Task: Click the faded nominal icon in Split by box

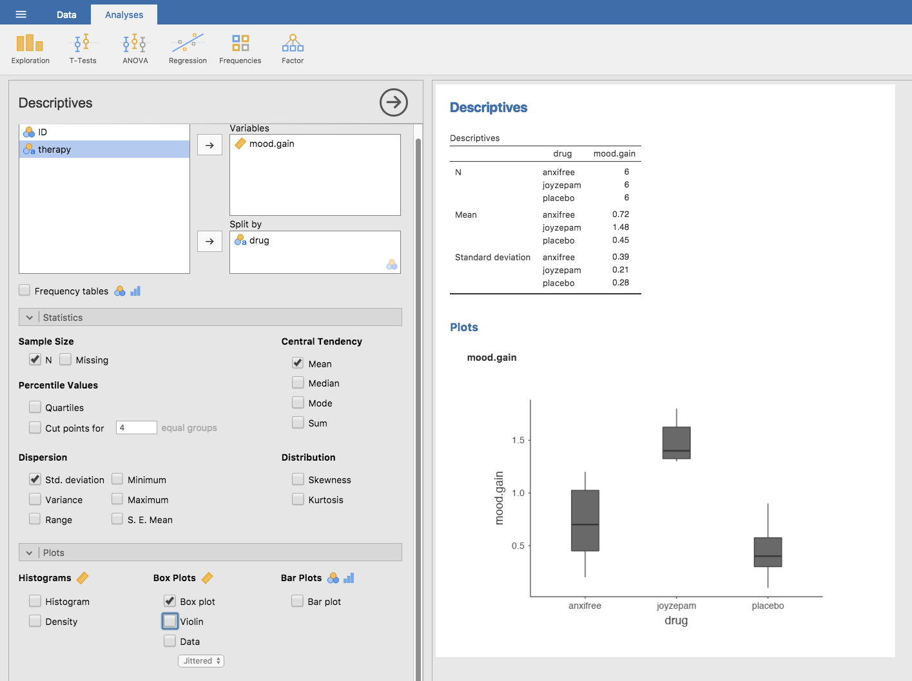Action: (392, 265)
